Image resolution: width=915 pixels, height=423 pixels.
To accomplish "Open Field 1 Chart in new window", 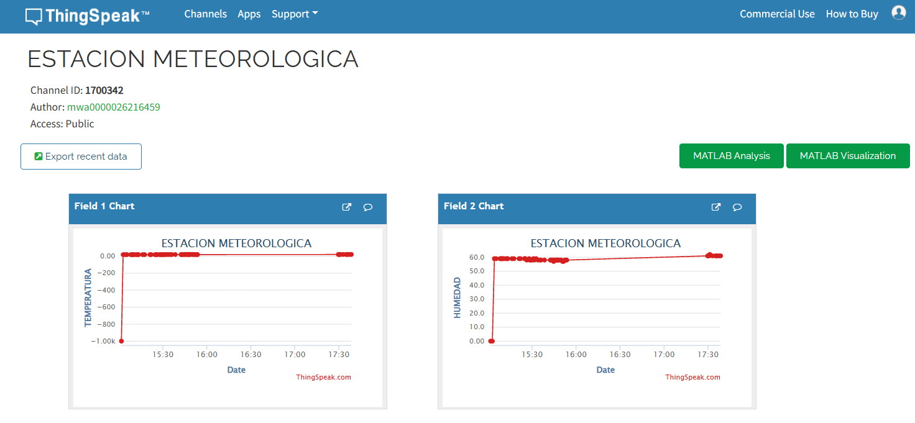I will click(347, 207).
